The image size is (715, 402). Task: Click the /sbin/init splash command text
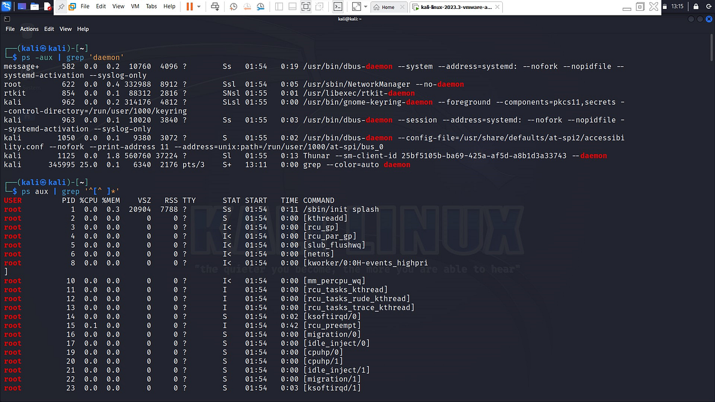341,209
